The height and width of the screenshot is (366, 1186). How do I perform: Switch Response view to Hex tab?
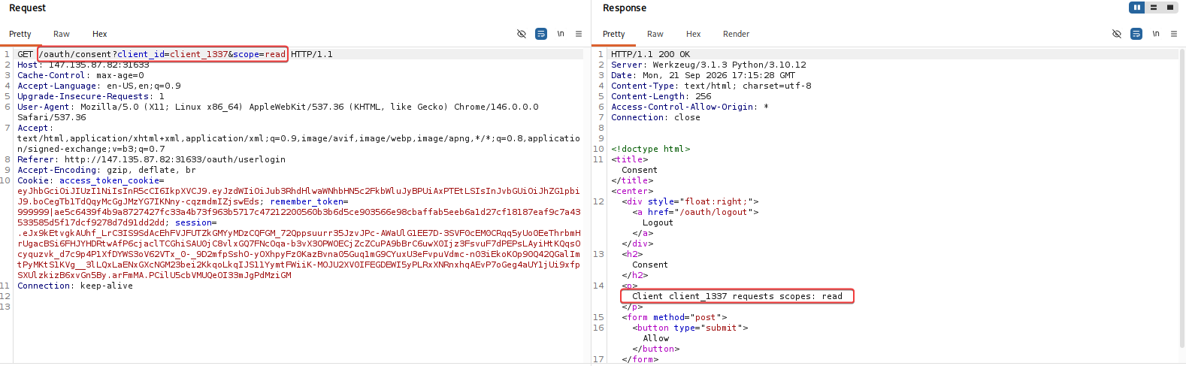(x=694, y=34)
